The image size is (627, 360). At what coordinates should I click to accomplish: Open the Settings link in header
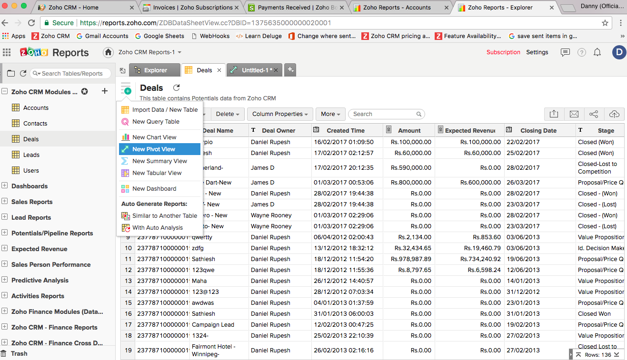point(537,52)
